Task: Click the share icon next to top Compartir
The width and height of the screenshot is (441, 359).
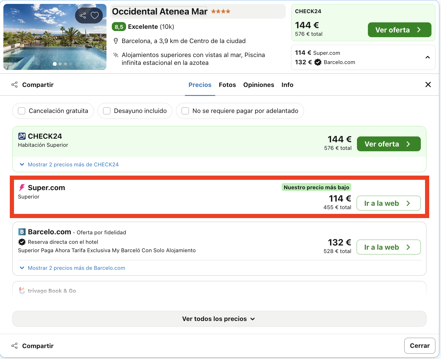Action: point(14,85)
